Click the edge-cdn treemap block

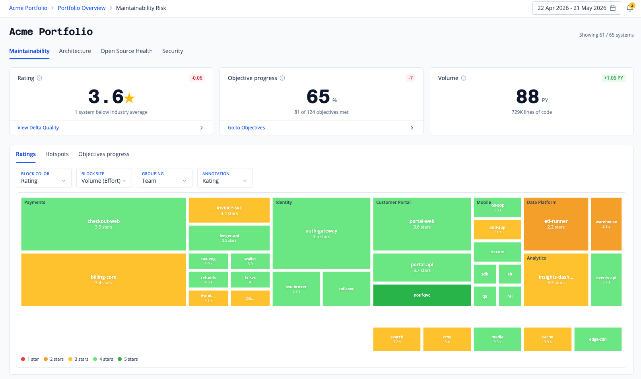pos(598,339)
